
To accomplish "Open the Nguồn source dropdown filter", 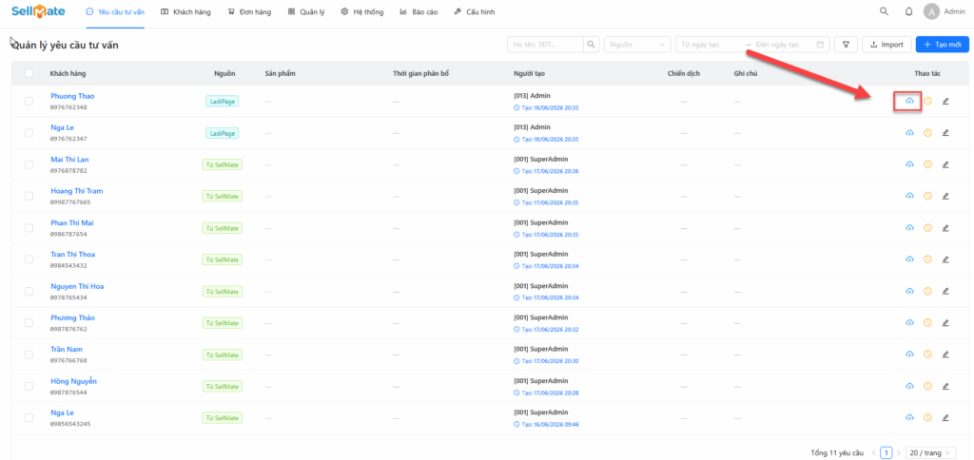I will [638, 45].
